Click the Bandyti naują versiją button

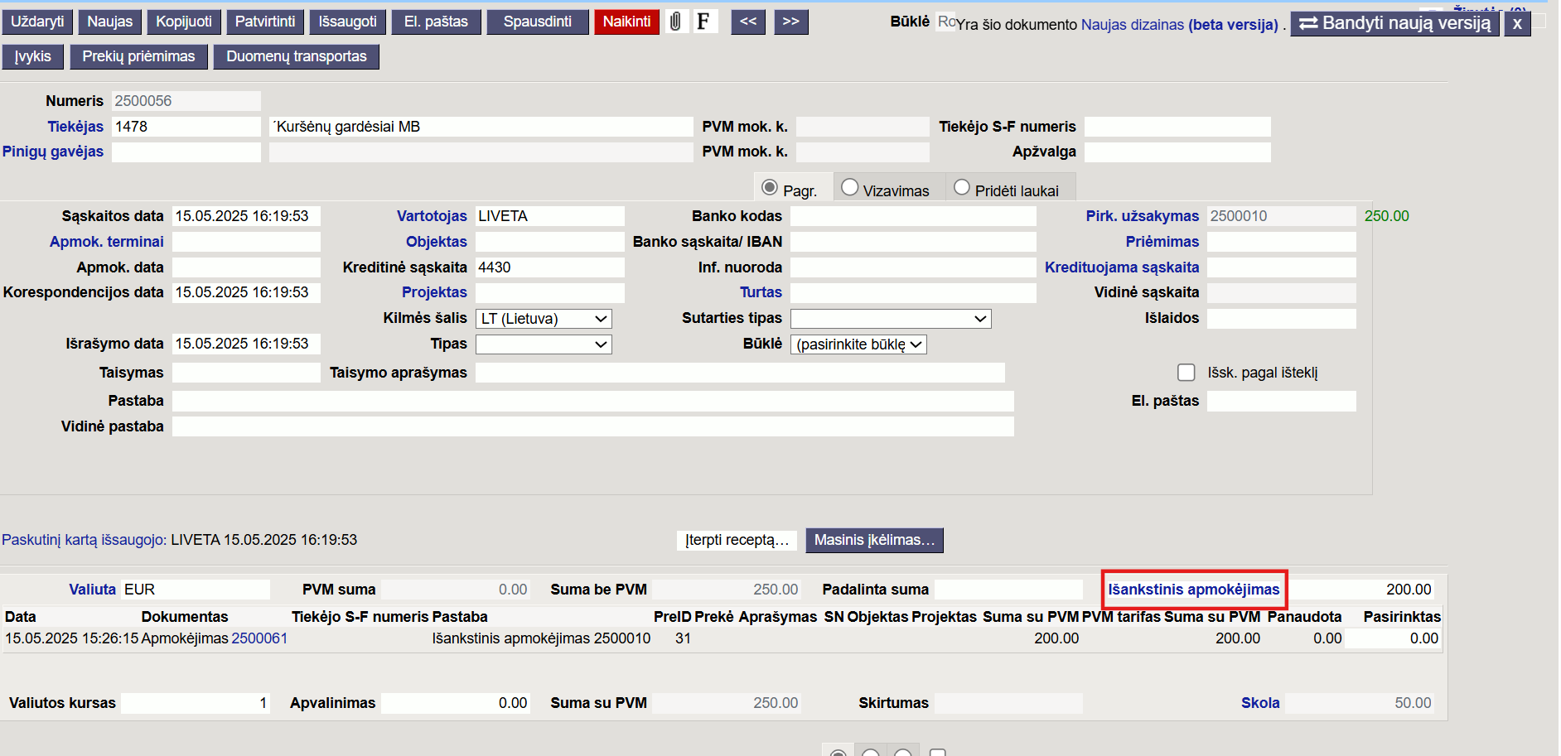[1395, 23]
